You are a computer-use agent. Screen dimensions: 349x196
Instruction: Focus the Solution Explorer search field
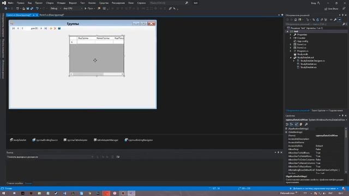pos(314,24)
